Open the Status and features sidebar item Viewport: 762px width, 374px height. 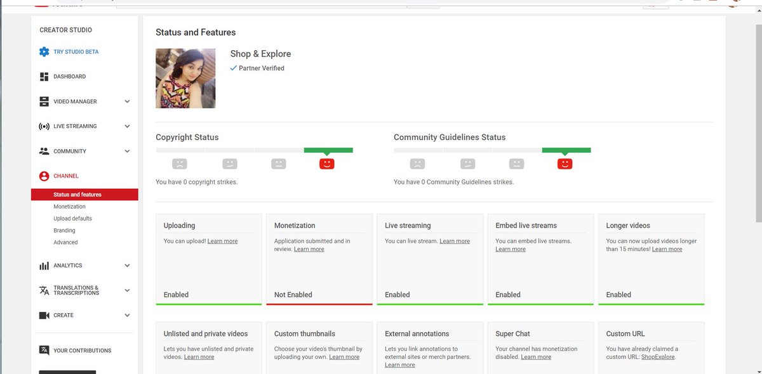pyautogui.click(x=84, y=195)
